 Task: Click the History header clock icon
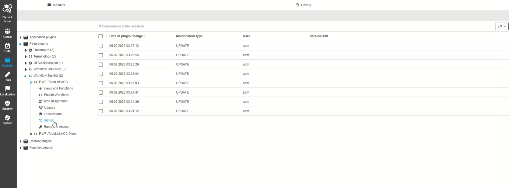(297, 5)
